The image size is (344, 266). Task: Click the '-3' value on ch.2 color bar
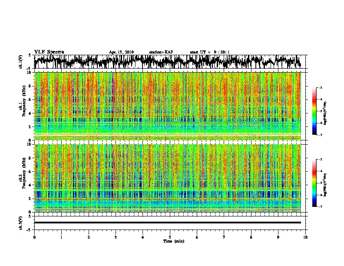pyautogui.click(x=320, y=160)
